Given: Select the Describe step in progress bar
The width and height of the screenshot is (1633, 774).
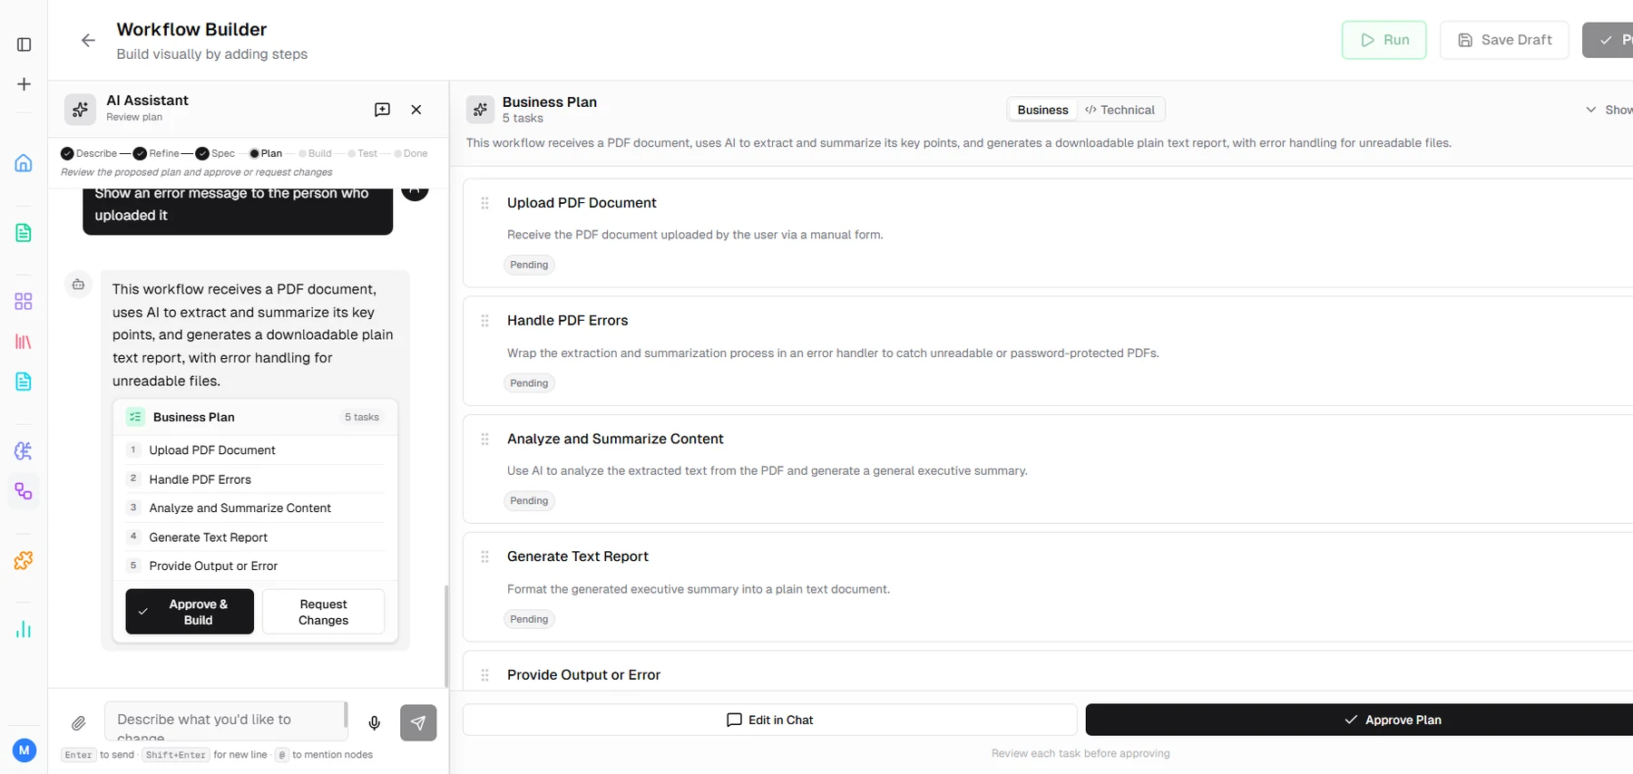Looking at the screenshot, I should (89, 153).
